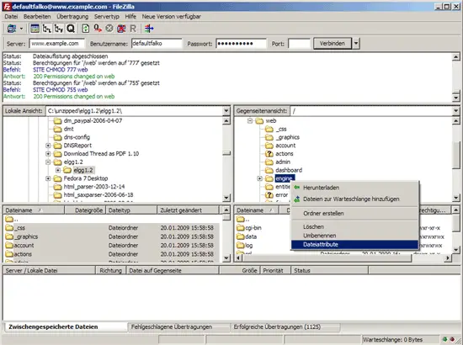
Task: Open the Übertragung menu
Action: click(x=72, y=17)
